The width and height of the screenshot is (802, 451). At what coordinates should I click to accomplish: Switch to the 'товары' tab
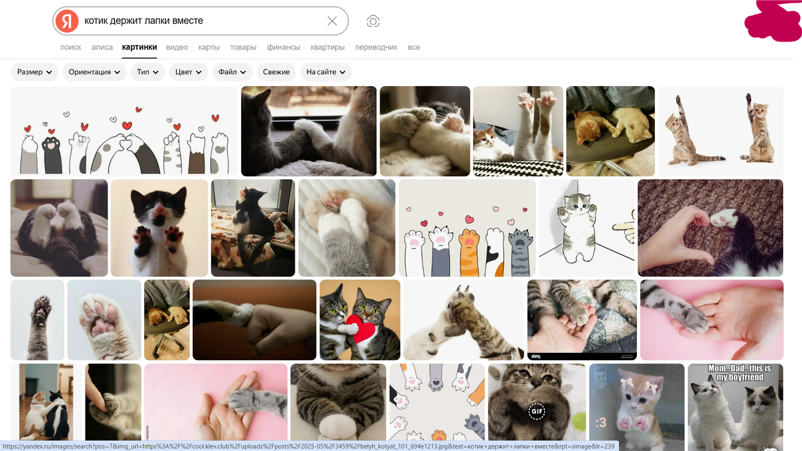[x=243, y=47]
